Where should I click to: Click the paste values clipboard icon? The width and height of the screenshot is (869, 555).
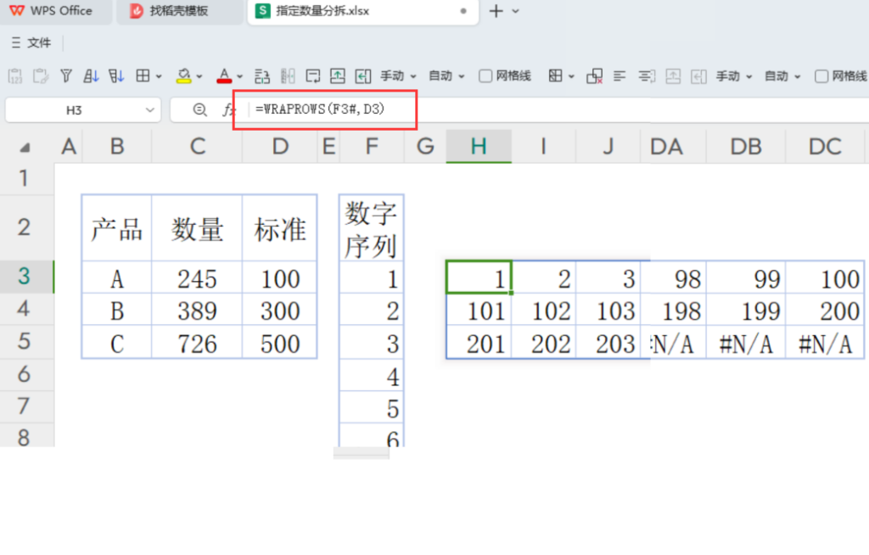pyautogui.click(x=15, y=76)
